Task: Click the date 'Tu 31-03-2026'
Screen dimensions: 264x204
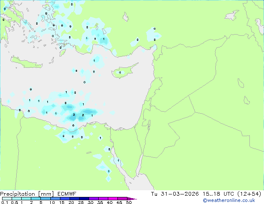Action: pos(175,194)
